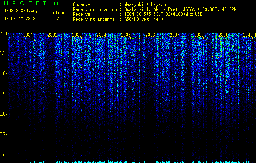Click the HROFFT 1.0.0 title text

(32, 3)
